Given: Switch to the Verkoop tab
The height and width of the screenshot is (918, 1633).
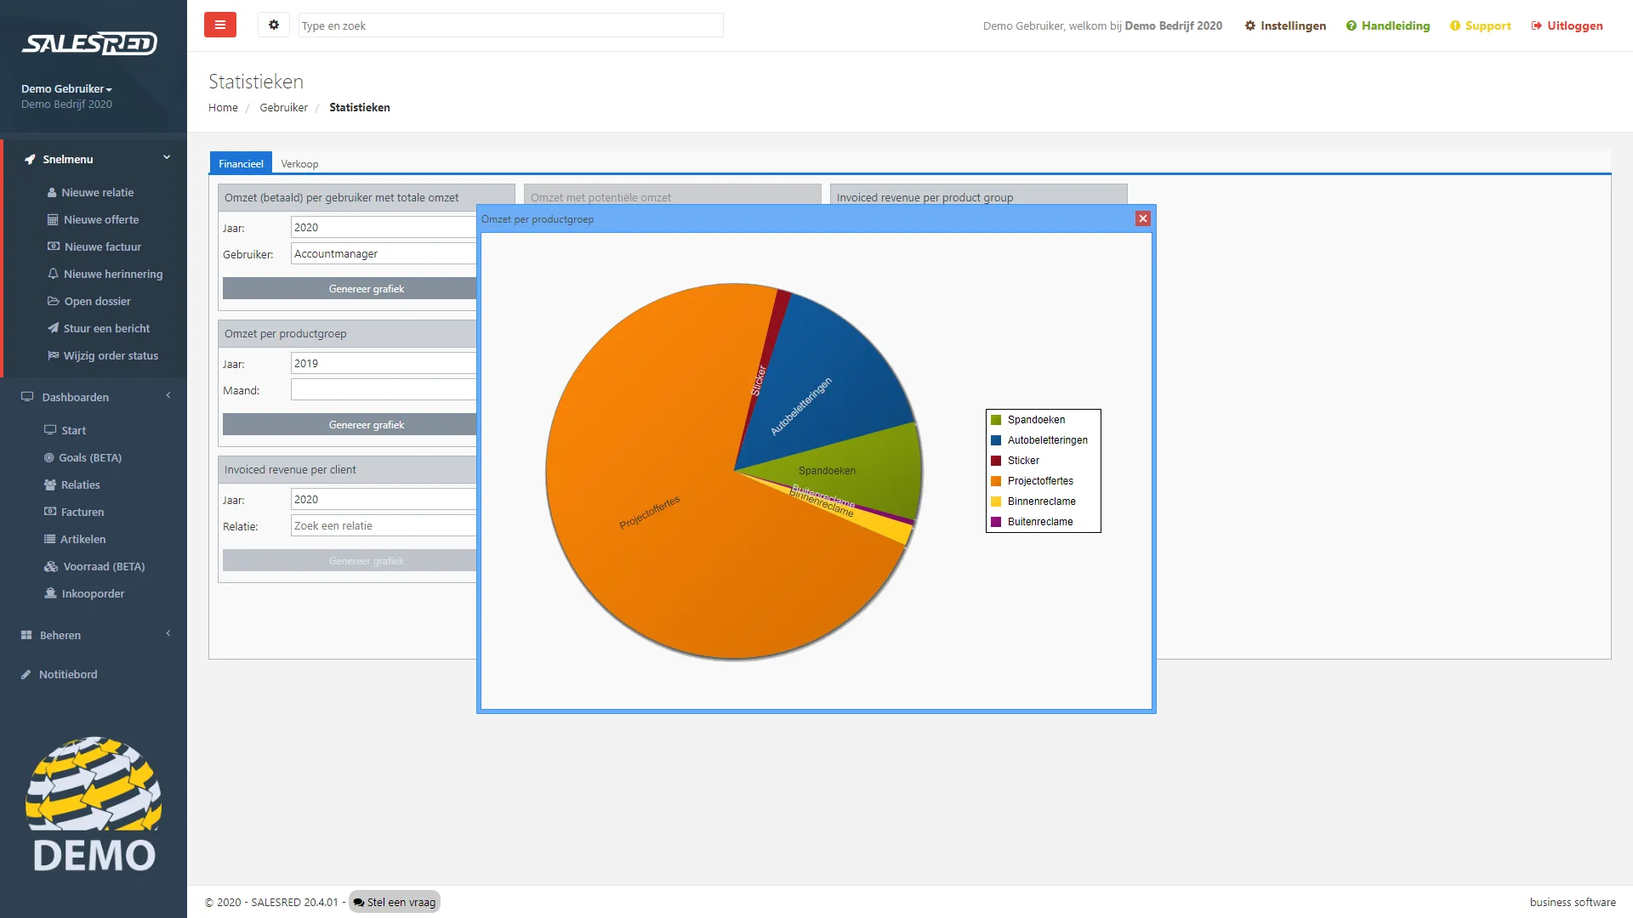Looking at the screenshot, I should pyautogui.click(x=299, y=163).
